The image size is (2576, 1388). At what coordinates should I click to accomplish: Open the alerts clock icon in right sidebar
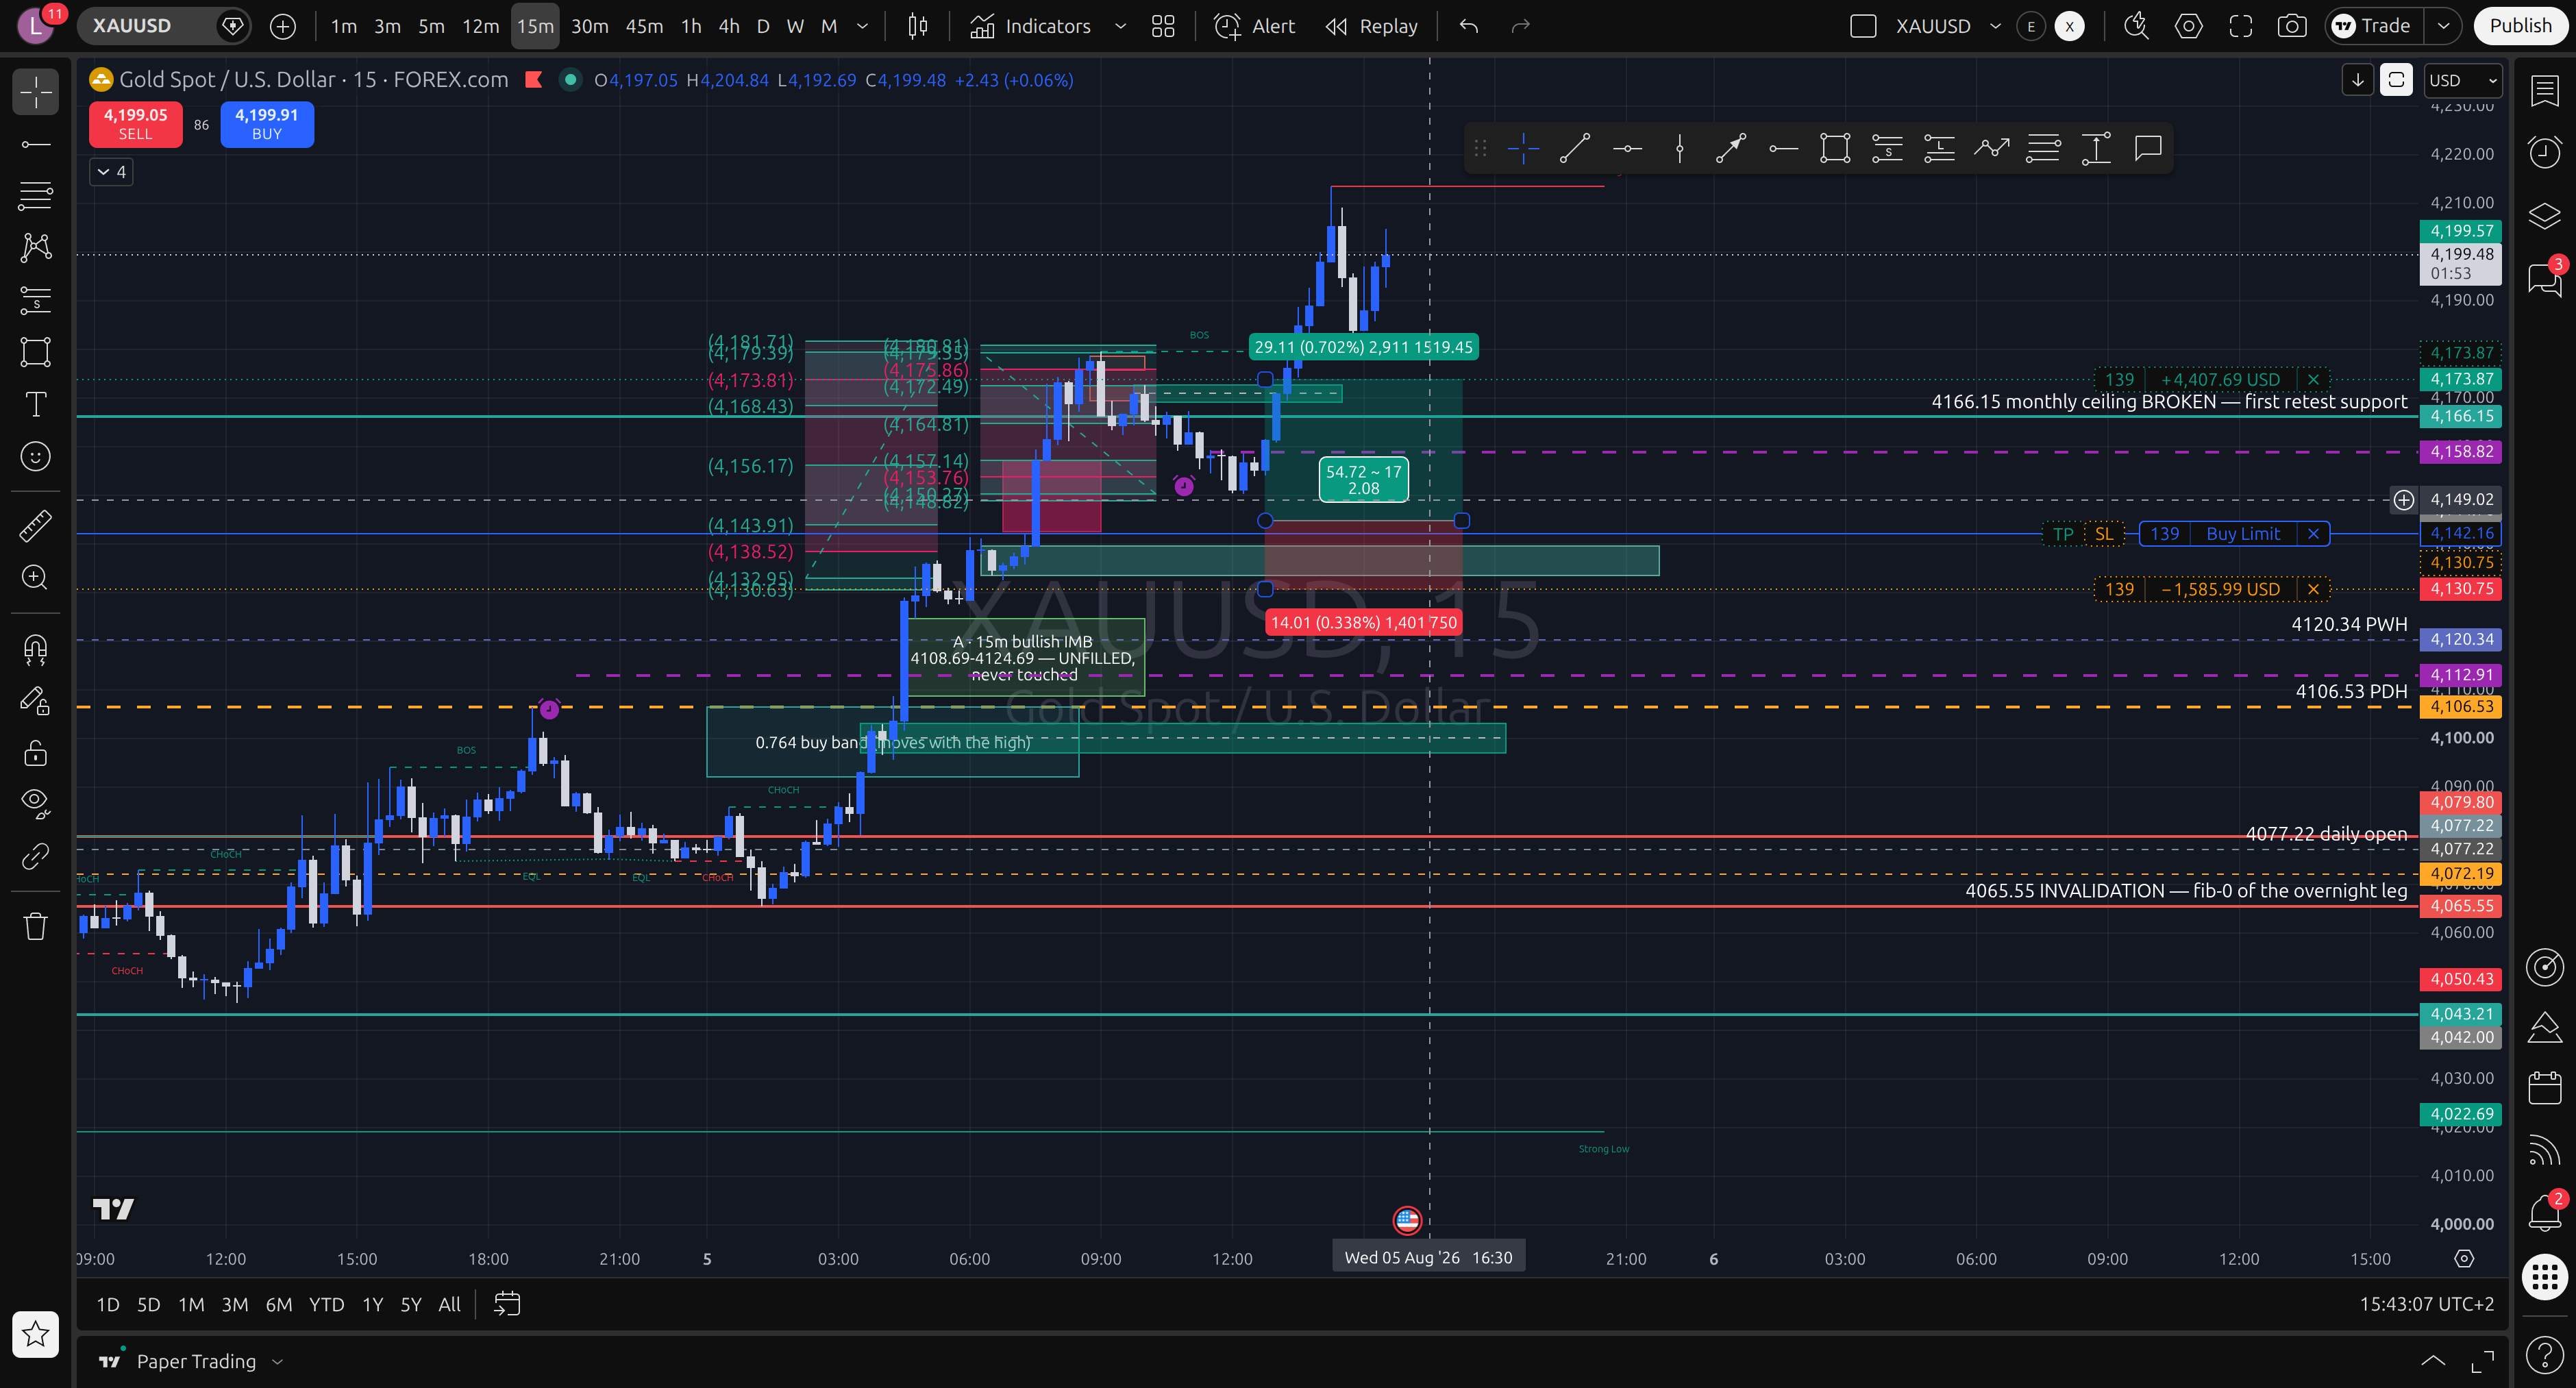coord(2545,151)
